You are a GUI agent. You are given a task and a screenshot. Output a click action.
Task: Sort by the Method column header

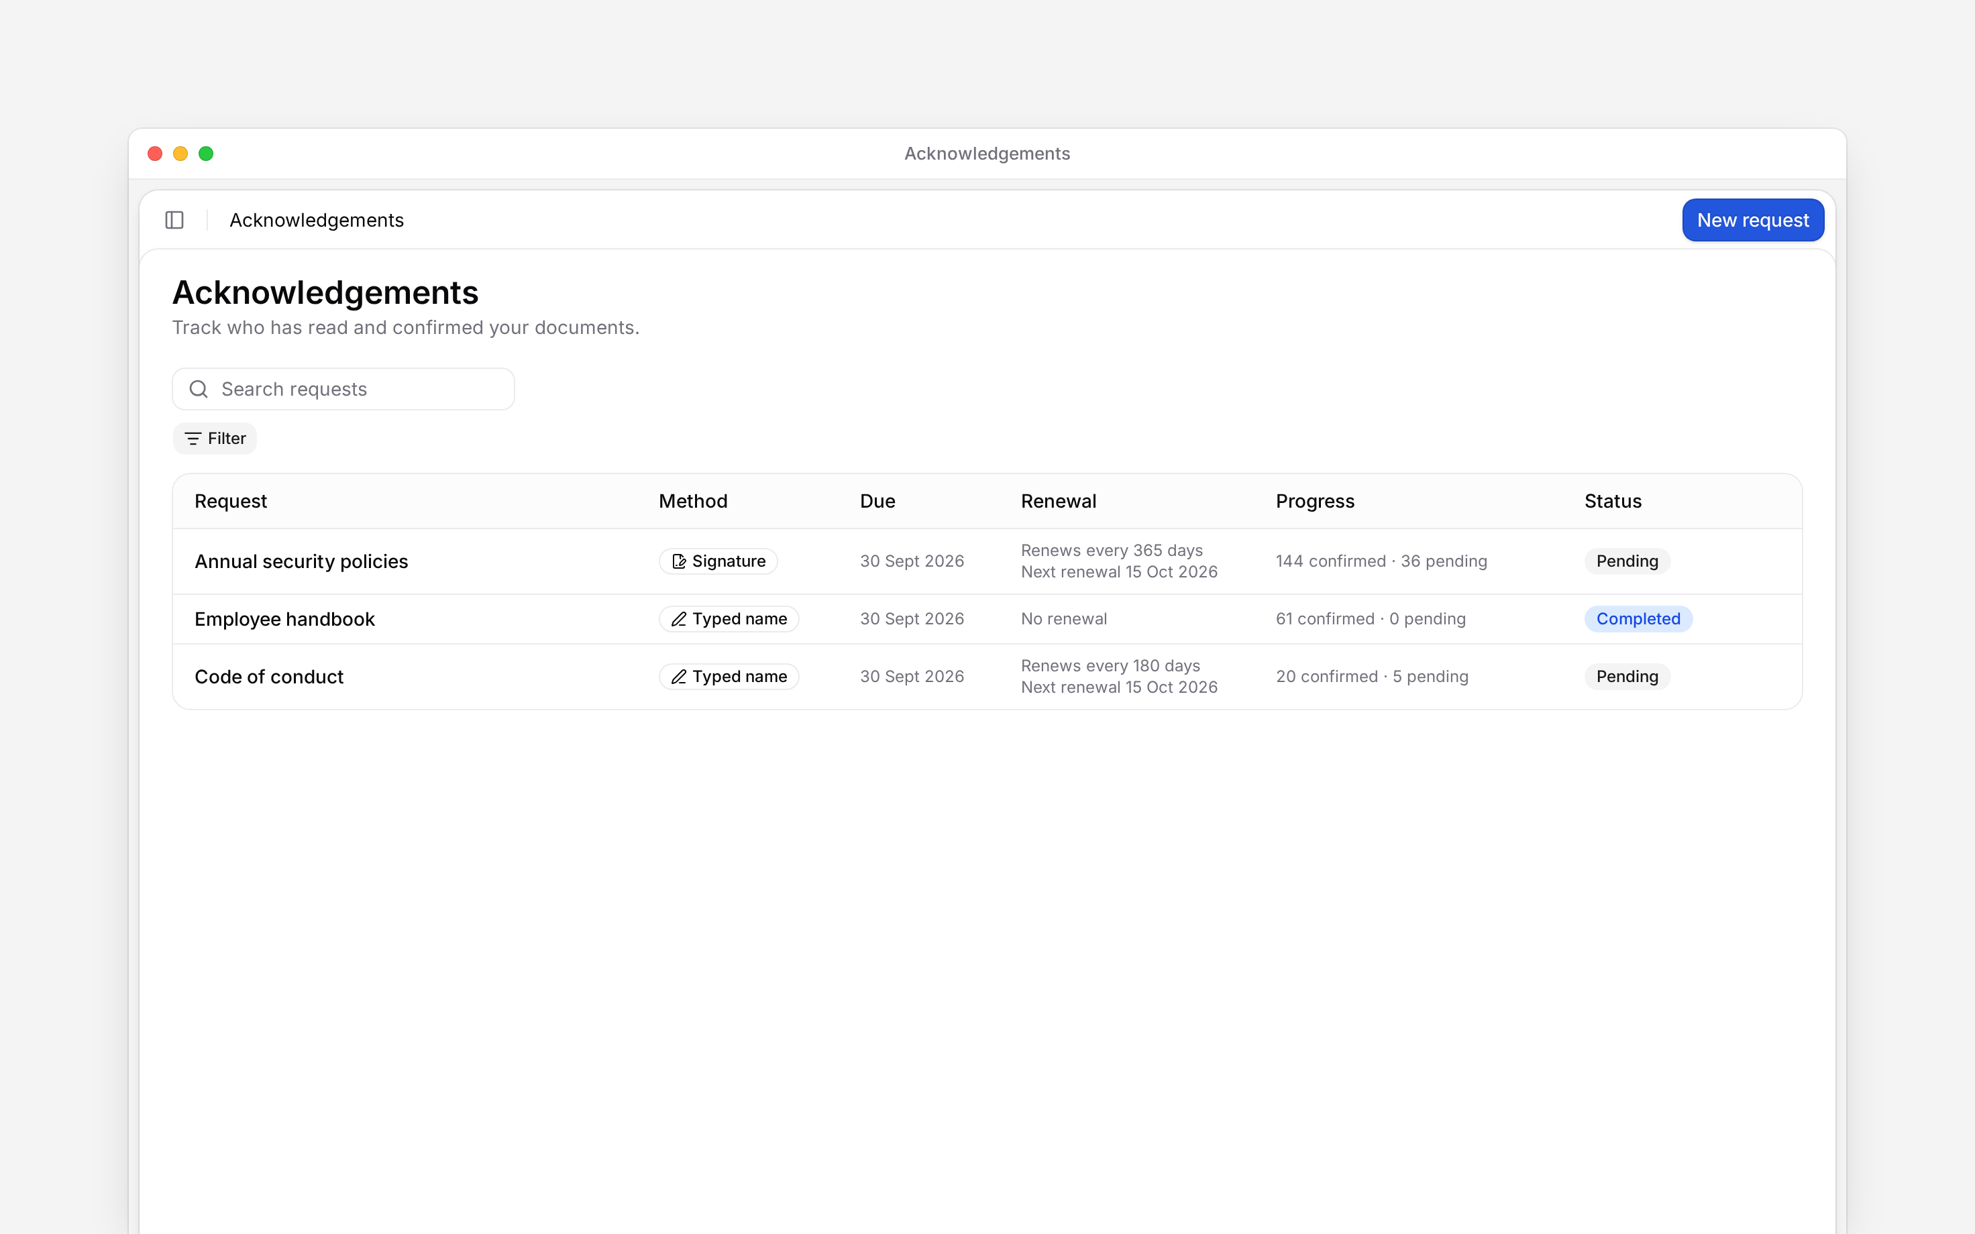pos(693,501)
